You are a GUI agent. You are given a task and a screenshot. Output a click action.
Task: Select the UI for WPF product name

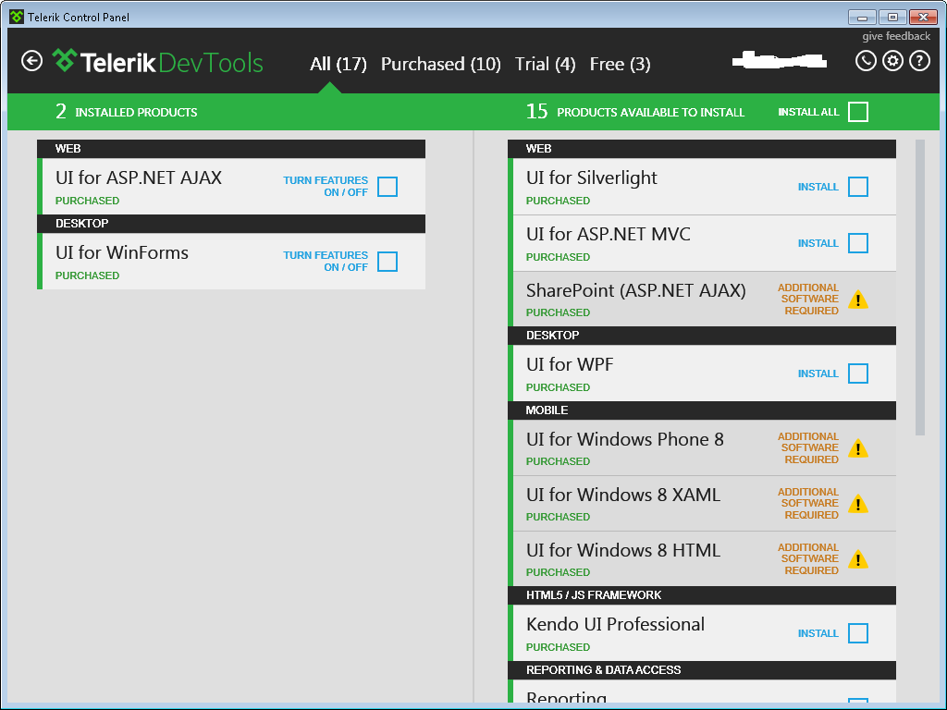570,364
